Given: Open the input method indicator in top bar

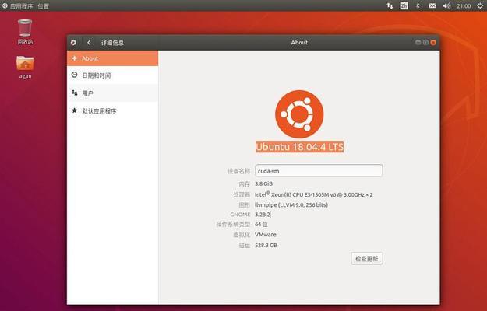Looking at the screenshot, I should tap(404, 5).
